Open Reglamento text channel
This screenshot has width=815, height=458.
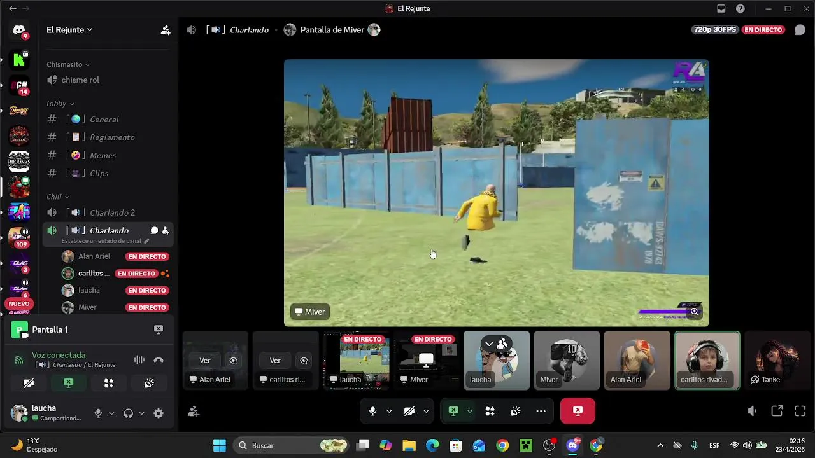tap(108, 137)
